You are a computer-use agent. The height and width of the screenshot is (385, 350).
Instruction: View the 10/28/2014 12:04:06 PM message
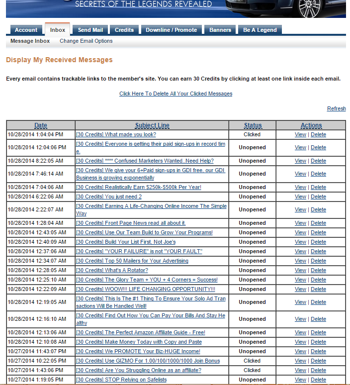[300, 148]
